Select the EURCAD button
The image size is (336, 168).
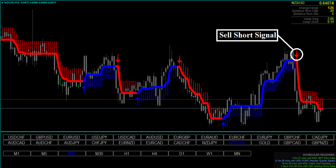(155, 143)
